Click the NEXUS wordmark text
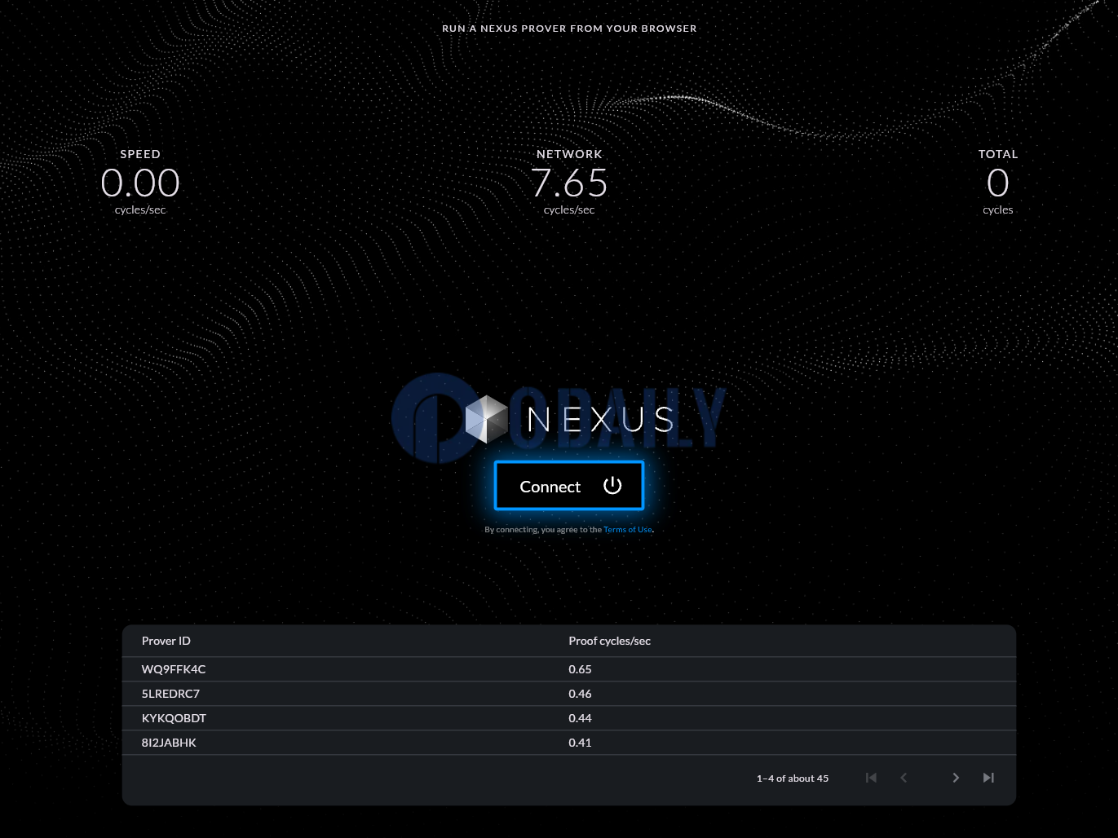The height and width of the screenshot is (838, 1118). click(x=601, y=420)
